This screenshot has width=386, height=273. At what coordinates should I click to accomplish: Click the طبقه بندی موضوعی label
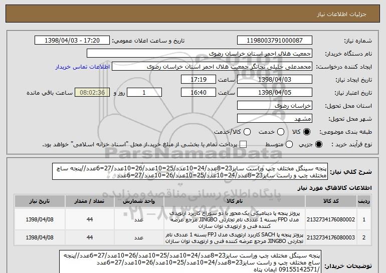pos(345,132)
